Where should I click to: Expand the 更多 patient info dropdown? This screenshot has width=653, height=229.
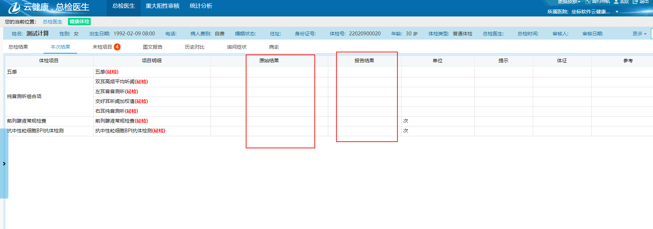tap(639, 34)
